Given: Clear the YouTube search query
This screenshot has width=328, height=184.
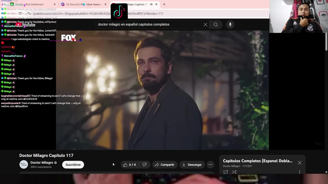Looking at the screenshot, I should point(206,25).
